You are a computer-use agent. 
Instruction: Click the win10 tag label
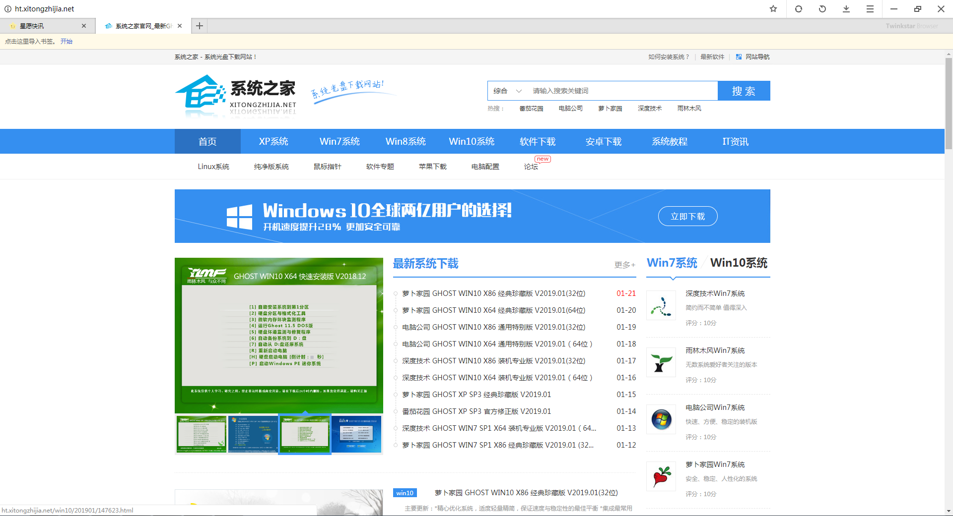[405, 493]
